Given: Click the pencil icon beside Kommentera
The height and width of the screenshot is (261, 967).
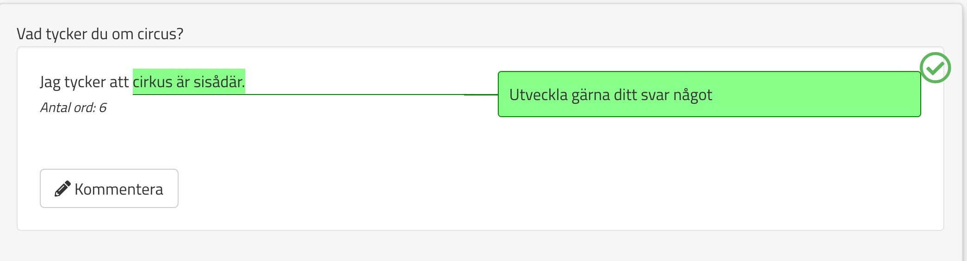Looking at the screenshot, I should click(x=62, y=189).
